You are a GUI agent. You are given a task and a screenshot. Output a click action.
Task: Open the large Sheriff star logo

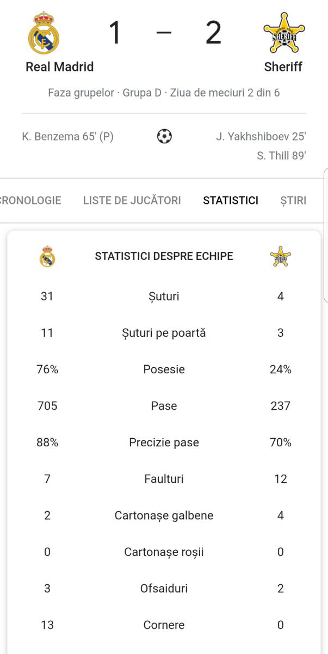click(283, 33)
